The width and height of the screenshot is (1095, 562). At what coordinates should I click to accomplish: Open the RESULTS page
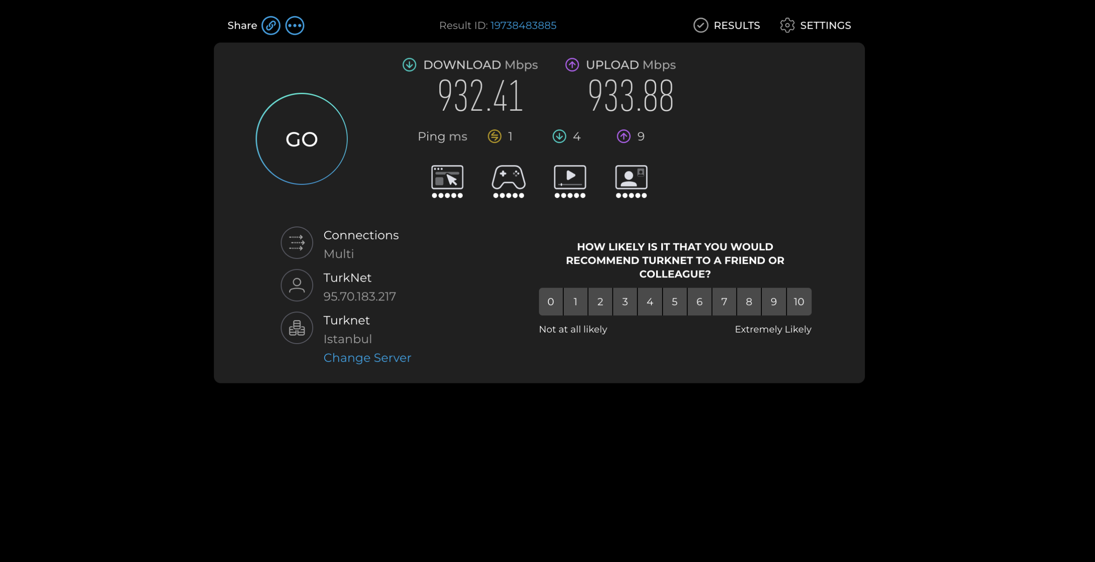(726, 26)
